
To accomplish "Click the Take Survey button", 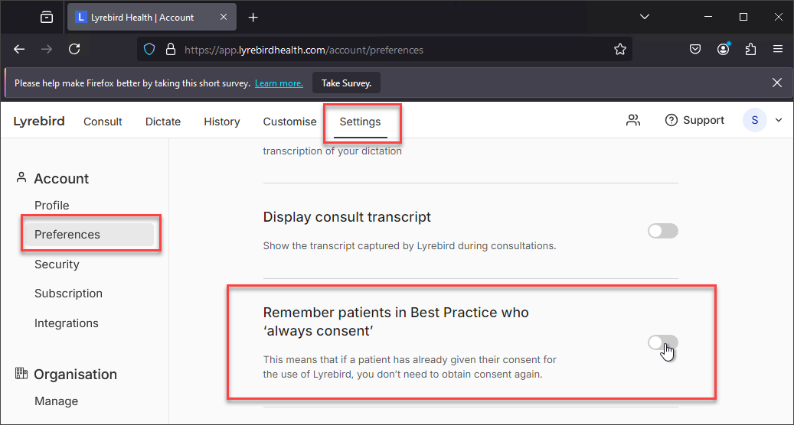I will [x=346, y=83].
